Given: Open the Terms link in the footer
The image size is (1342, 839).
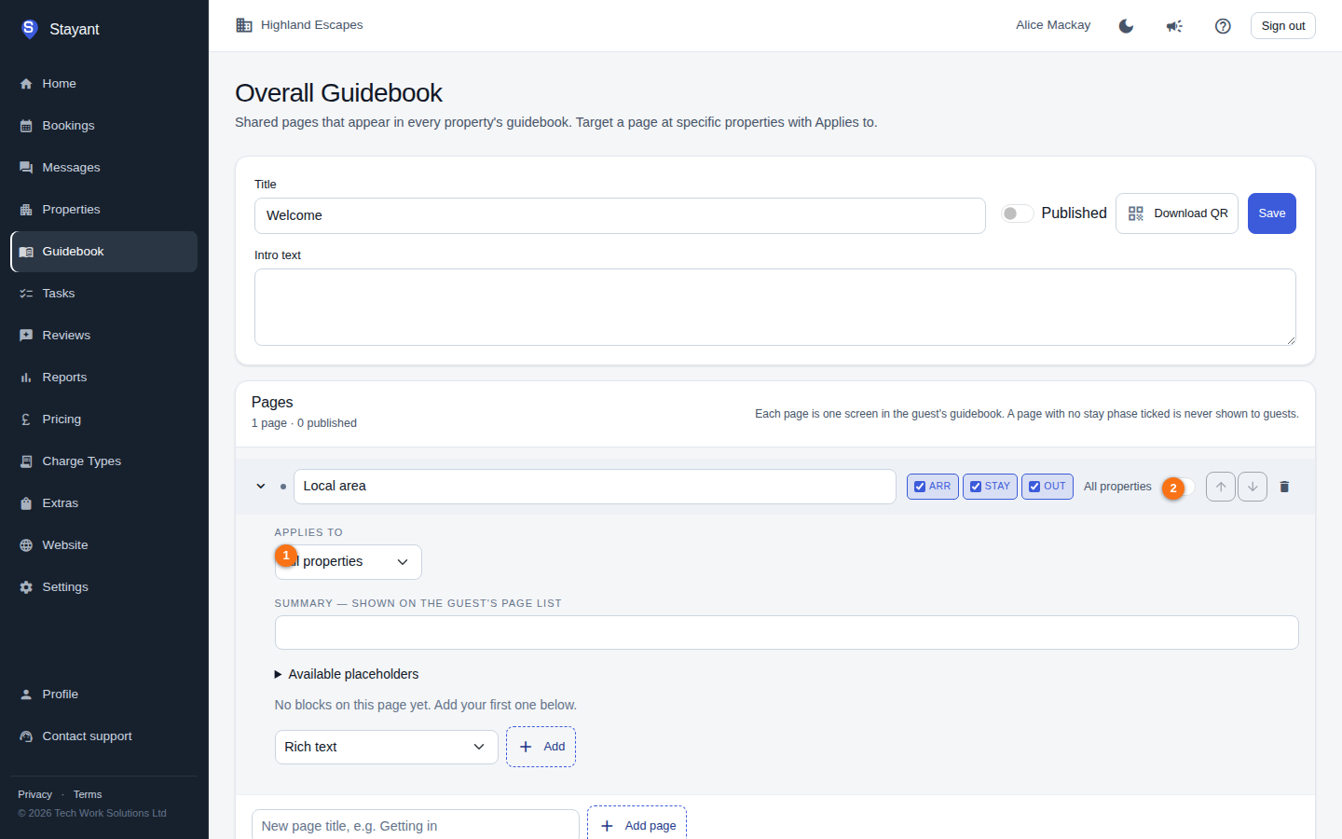Looking at the screenshot, I should tap(88, 794).
